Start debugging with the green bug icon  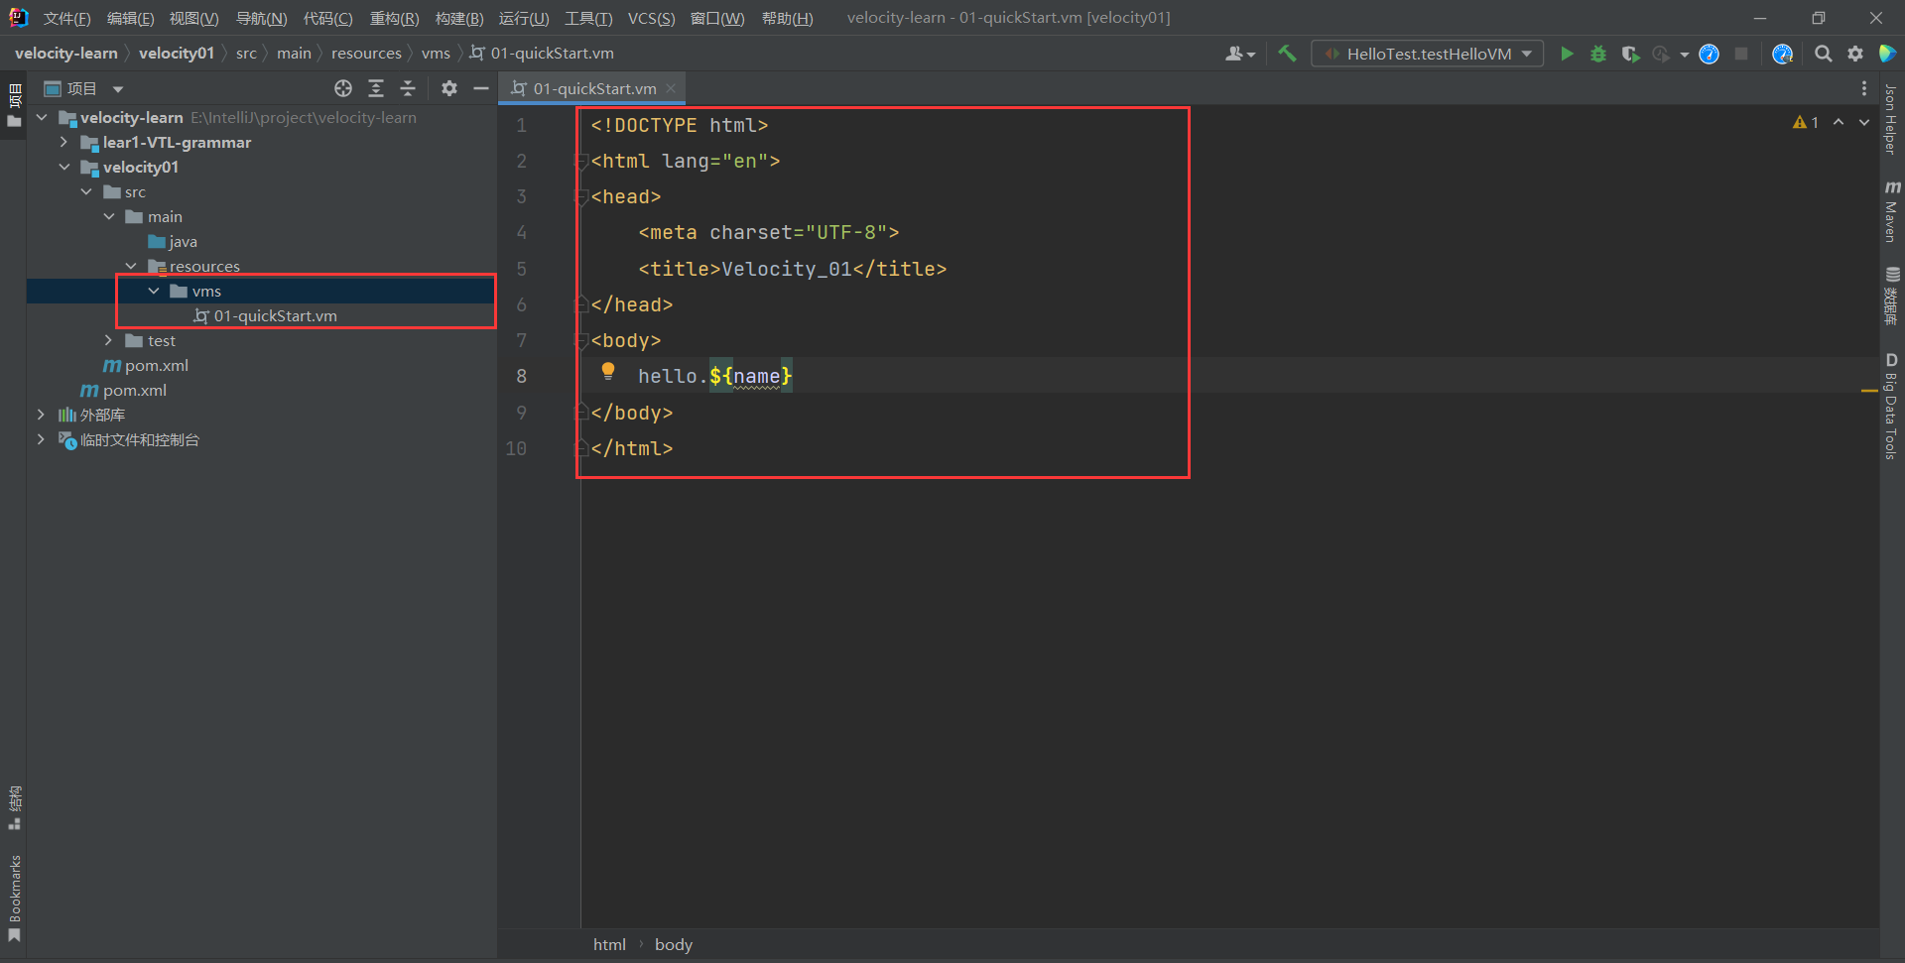[x=1598, y=54]
